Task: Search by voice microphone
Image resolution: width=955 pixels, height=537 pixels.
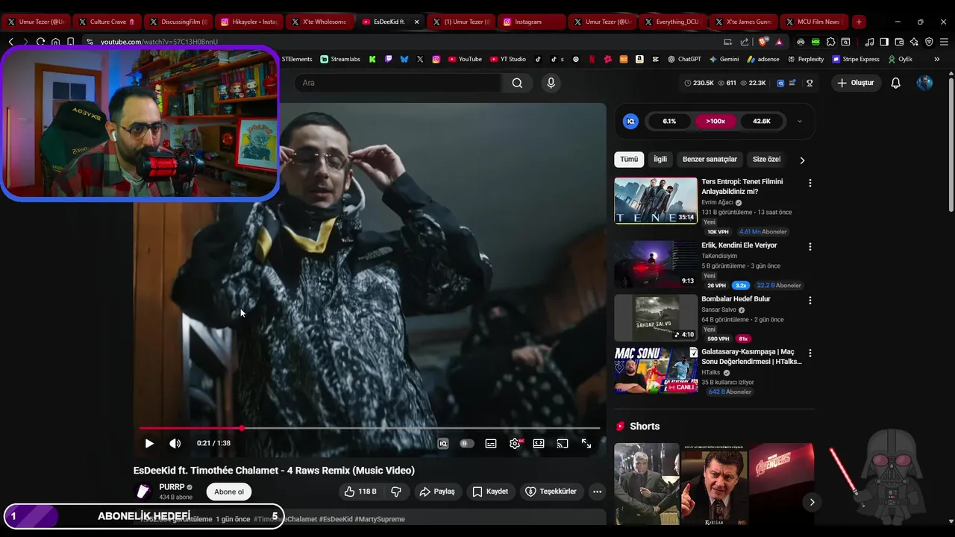Action: (551, 83)
